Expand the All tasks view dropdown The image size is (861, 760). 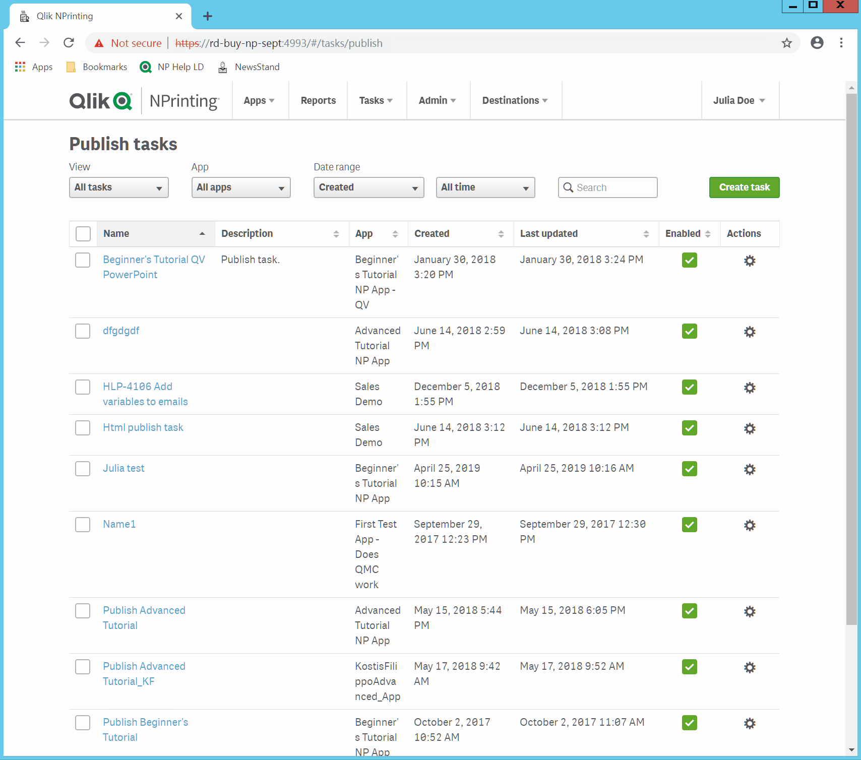(x=118, y=187)
